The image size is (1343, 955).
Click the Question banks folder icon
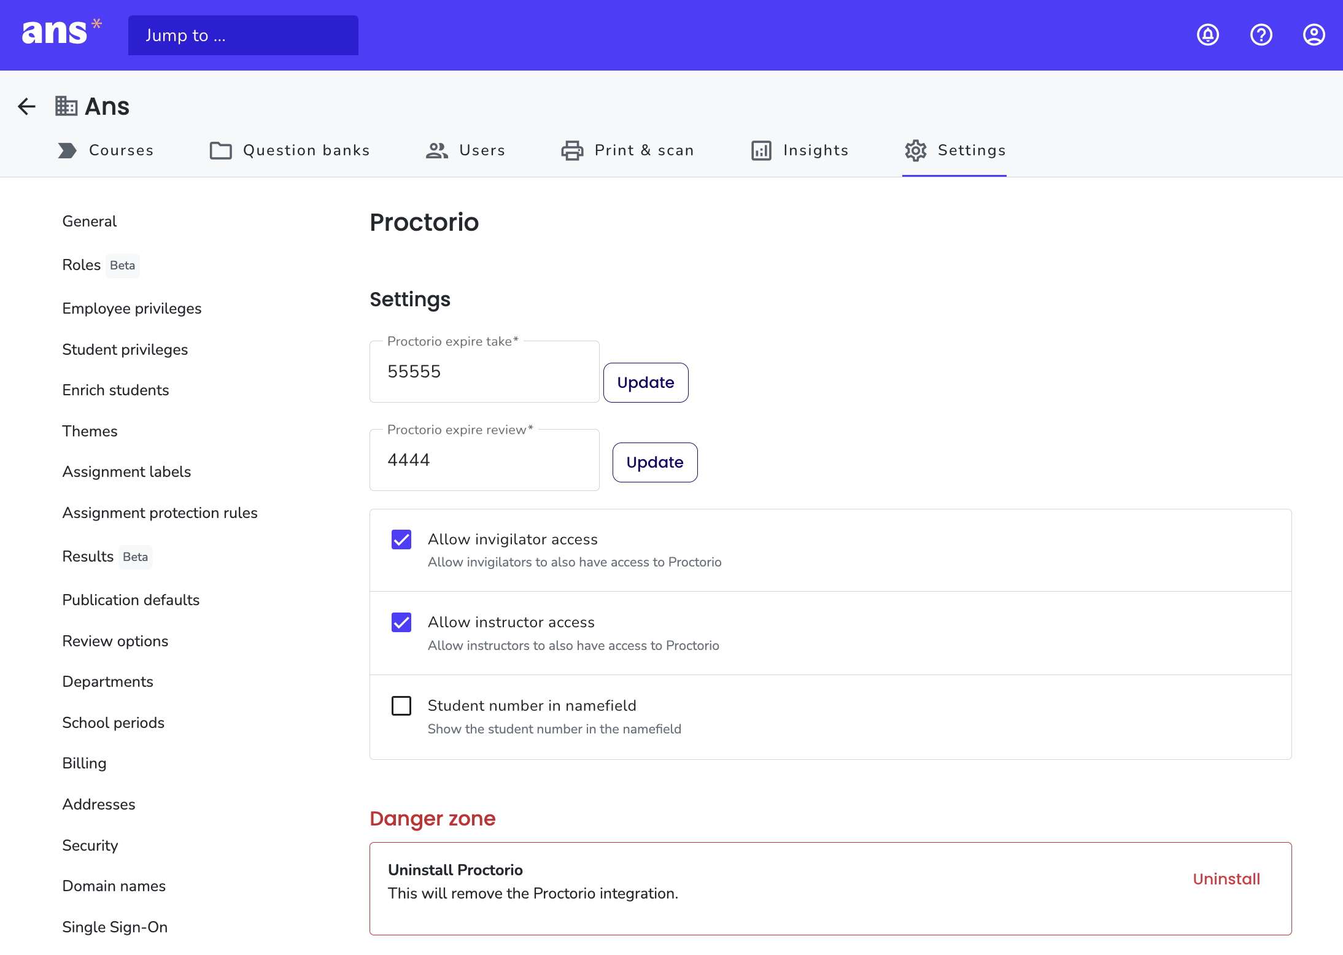point(221,150)
